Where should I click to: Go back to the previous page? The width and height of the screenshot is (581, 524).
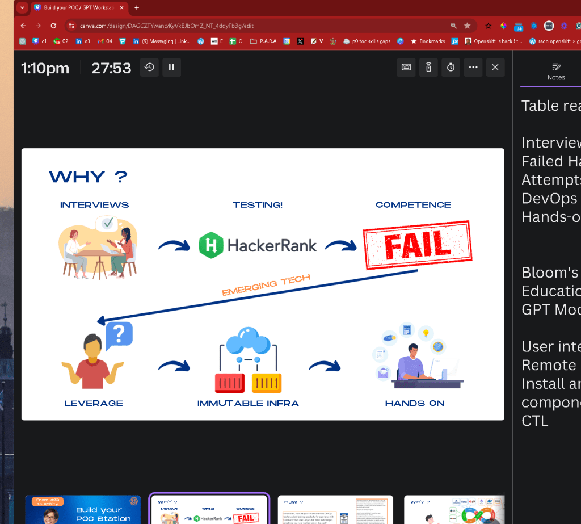(23, 26)
